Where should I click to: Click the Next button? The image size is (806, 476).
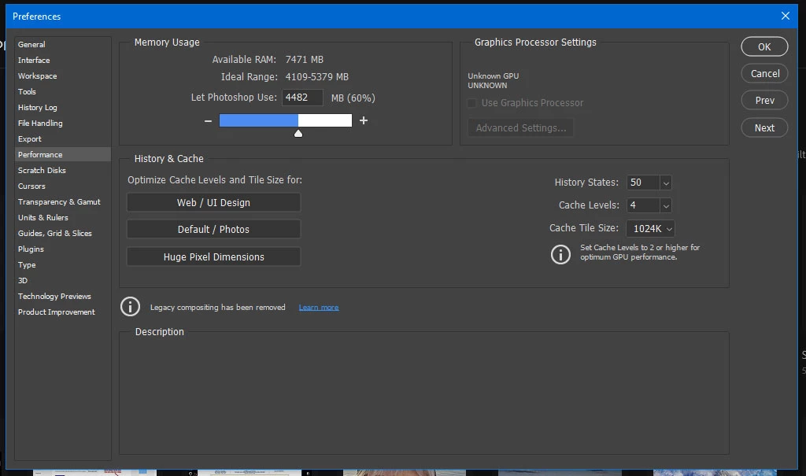(764, 128)
